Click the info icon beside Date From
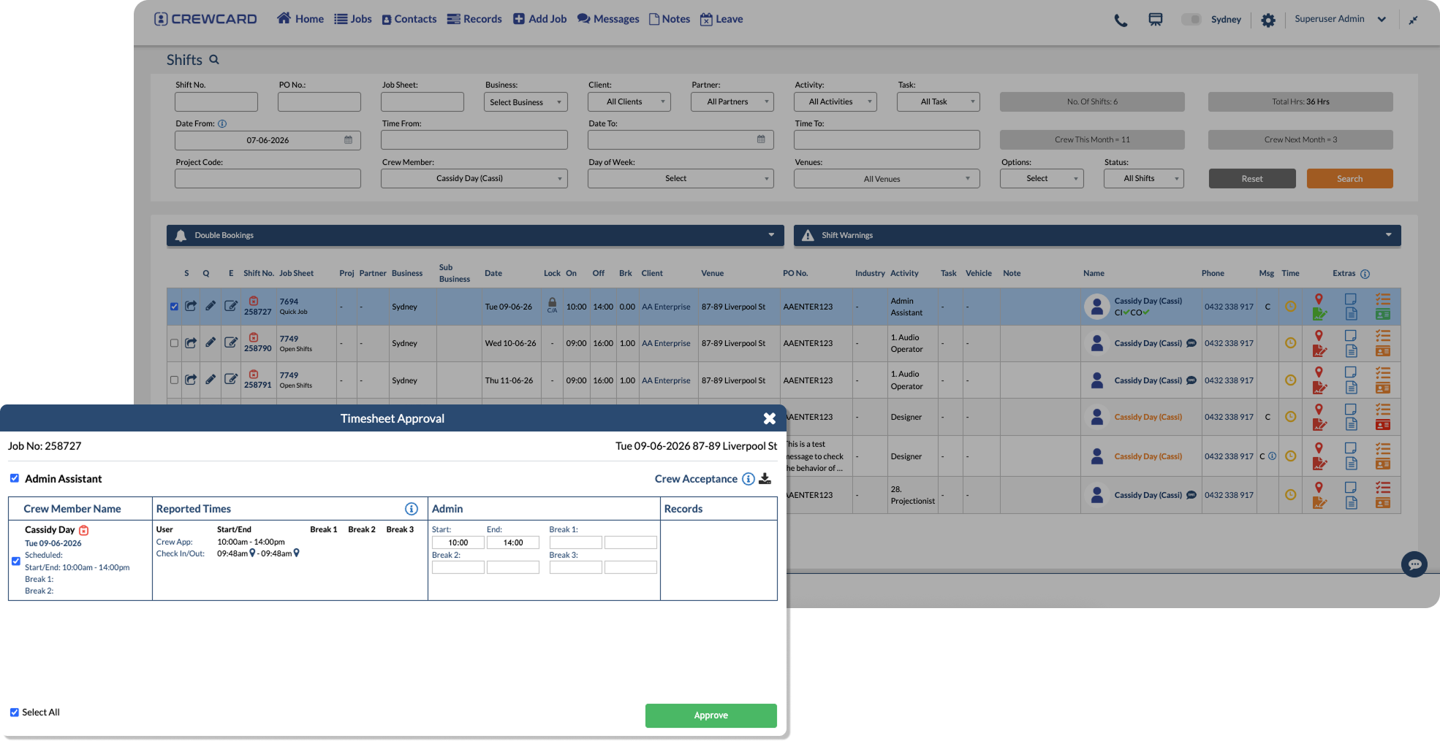This screenshot has height=741, width=1440. tap(222, 124)
